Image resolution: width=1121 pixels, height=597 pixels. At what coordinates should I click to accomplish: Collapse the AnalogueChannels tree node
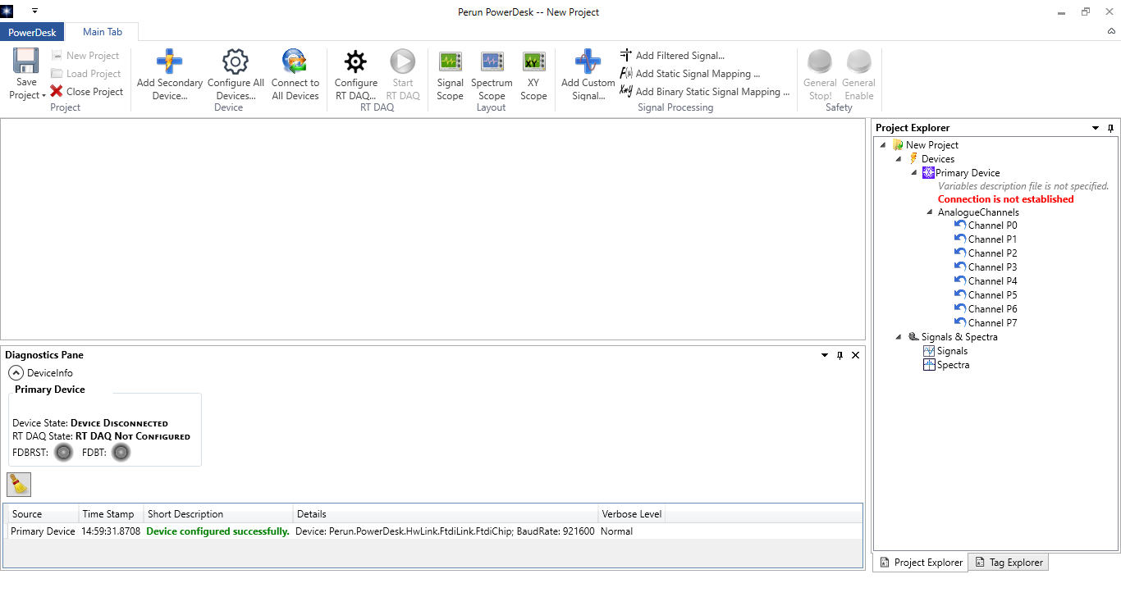pos(930,212)
